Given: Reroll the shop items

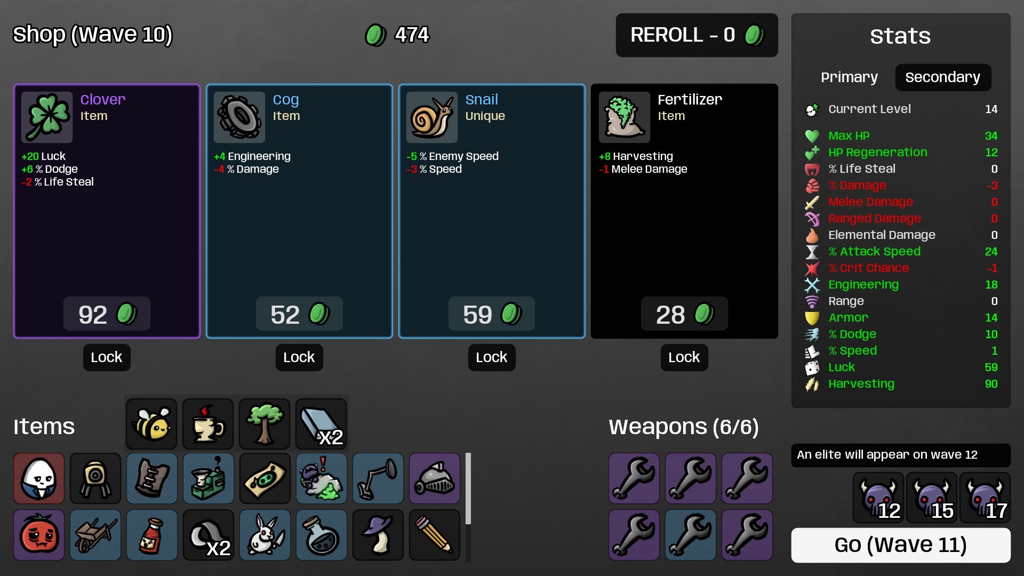Looking at the screenshot, I should 697,35.
